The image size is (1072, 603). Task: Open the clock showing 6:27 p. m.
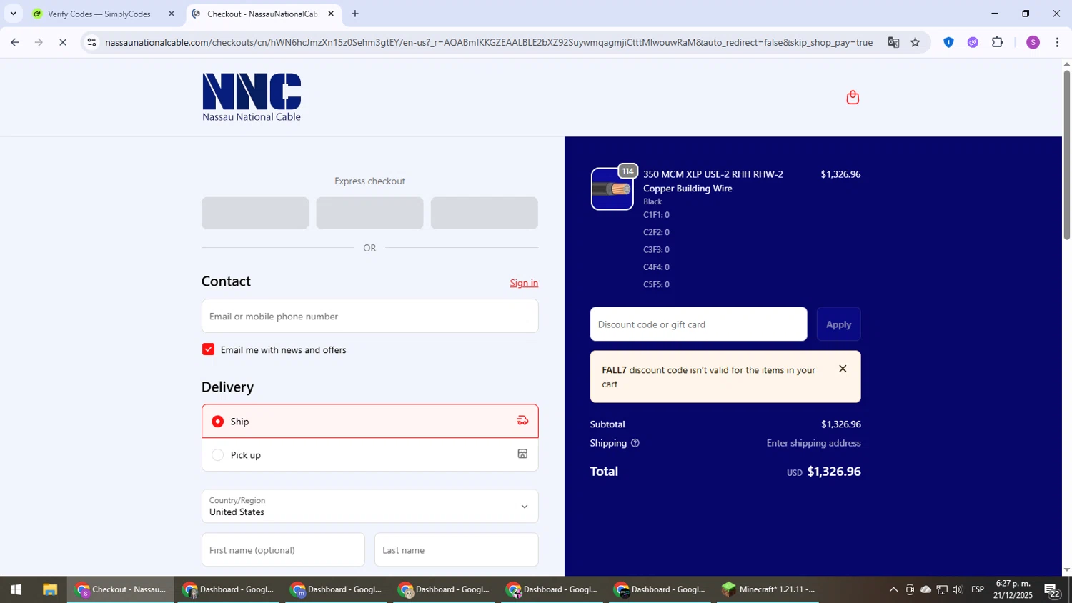1013,589
